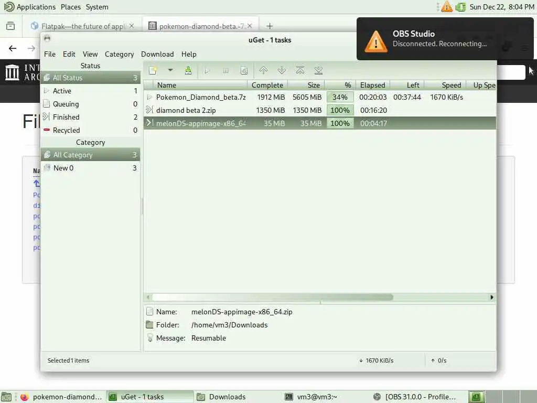Click the browser back arrow
Screen dimensions: 537x403
click(x=13, y=48)
